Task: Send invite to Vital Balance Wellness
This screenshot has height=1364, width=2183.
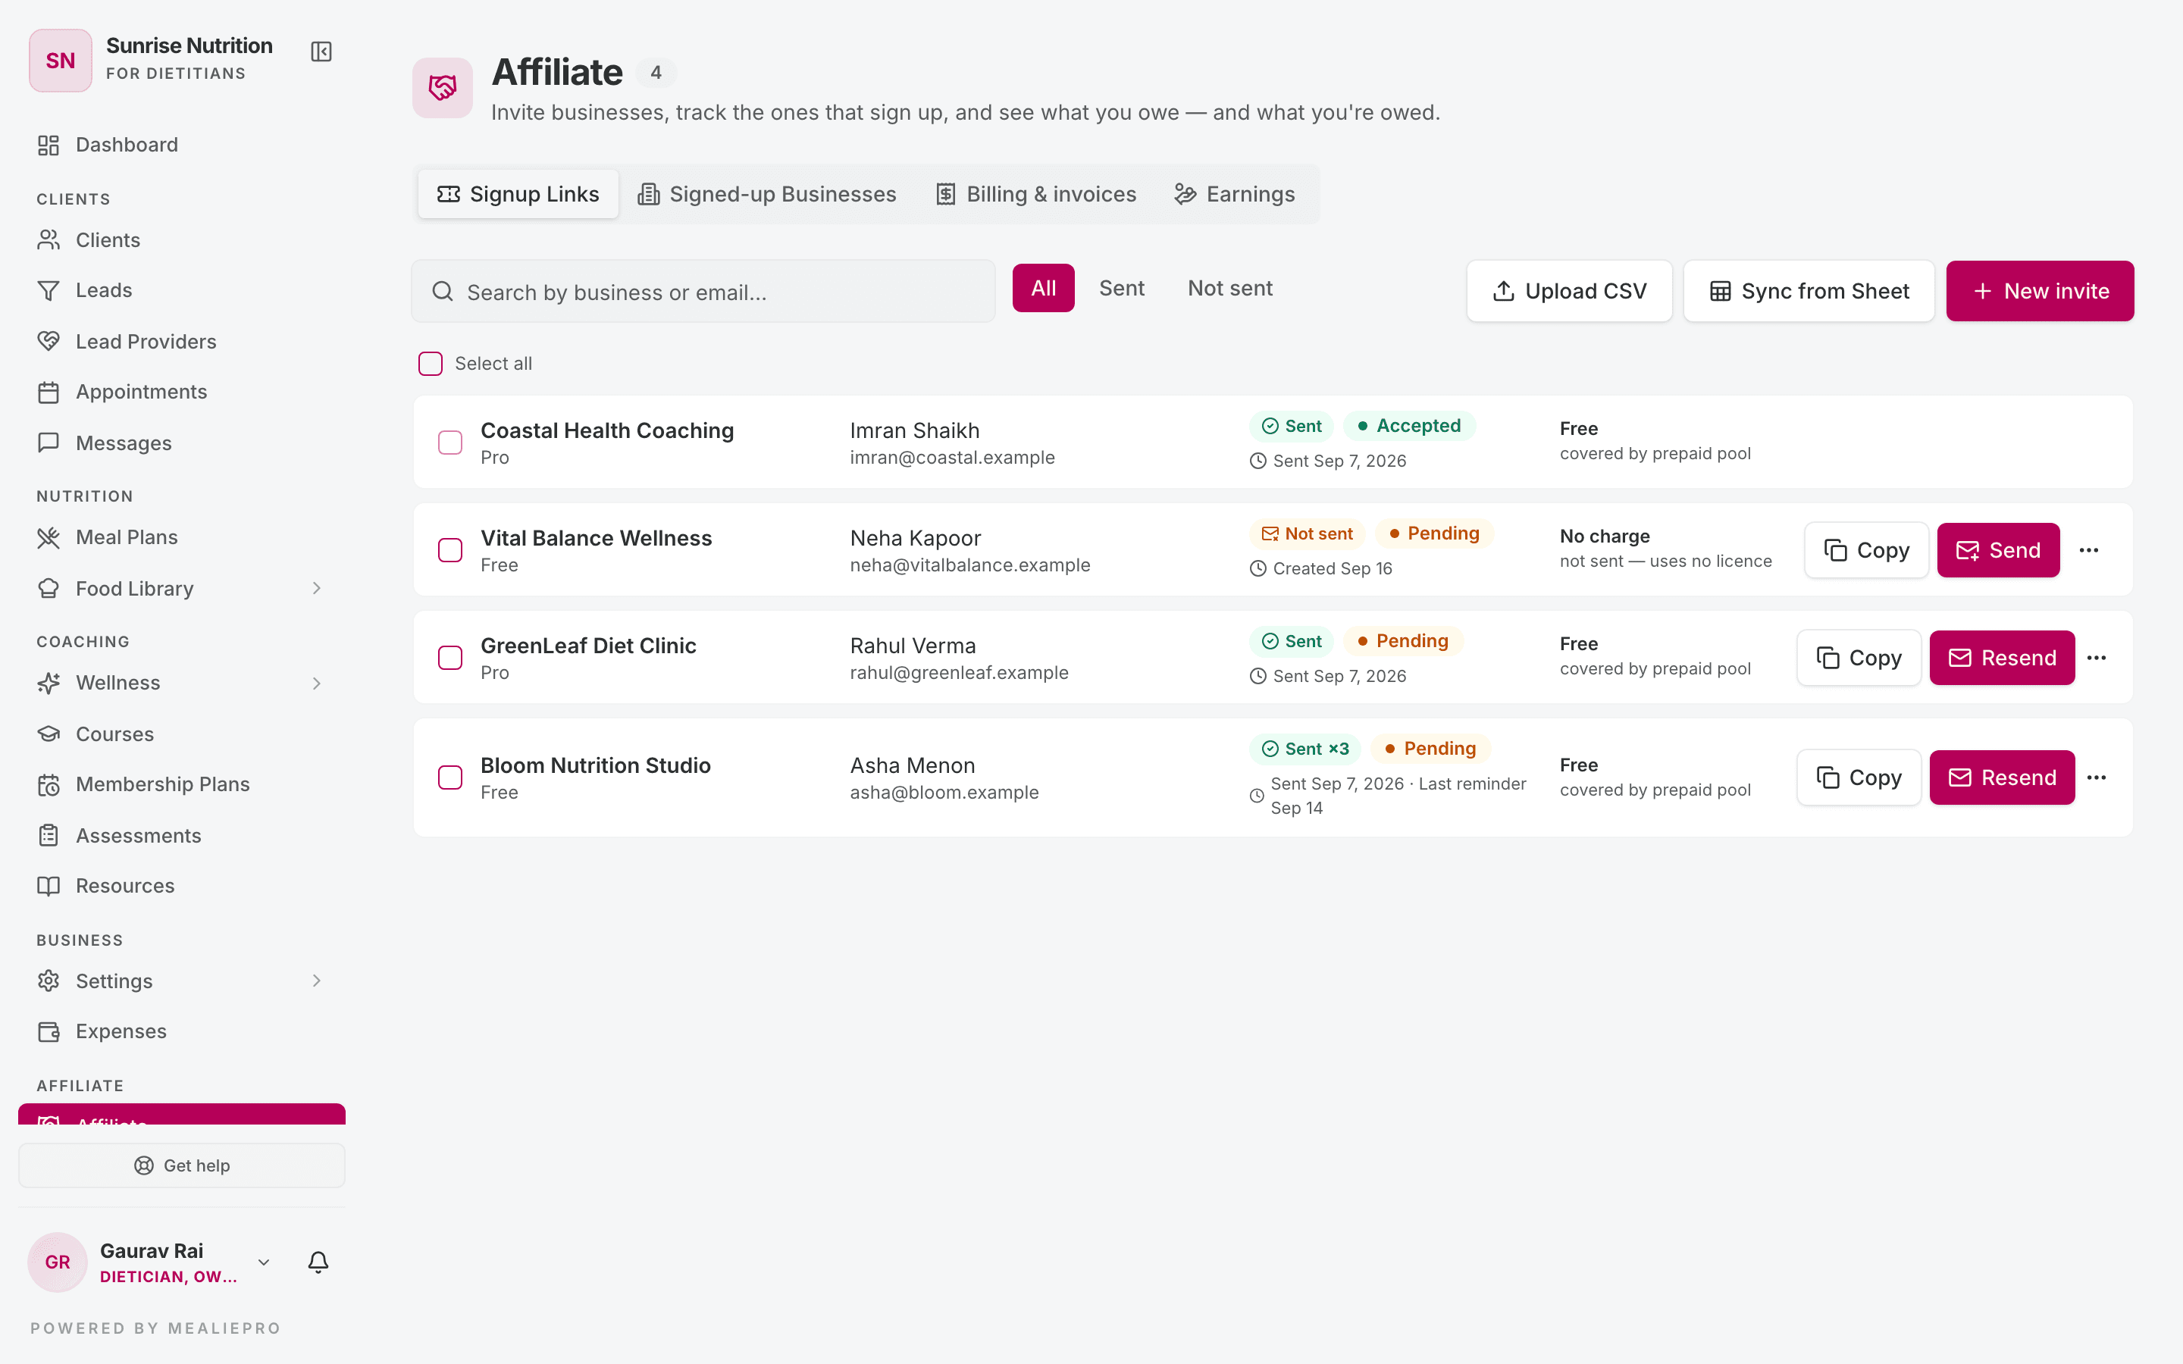Action: (x=1998, y=550)
